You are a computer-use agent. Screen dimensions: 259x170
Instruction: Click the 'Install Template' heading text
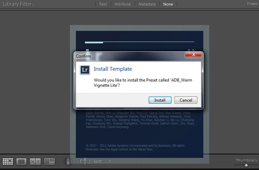(113, 69)
